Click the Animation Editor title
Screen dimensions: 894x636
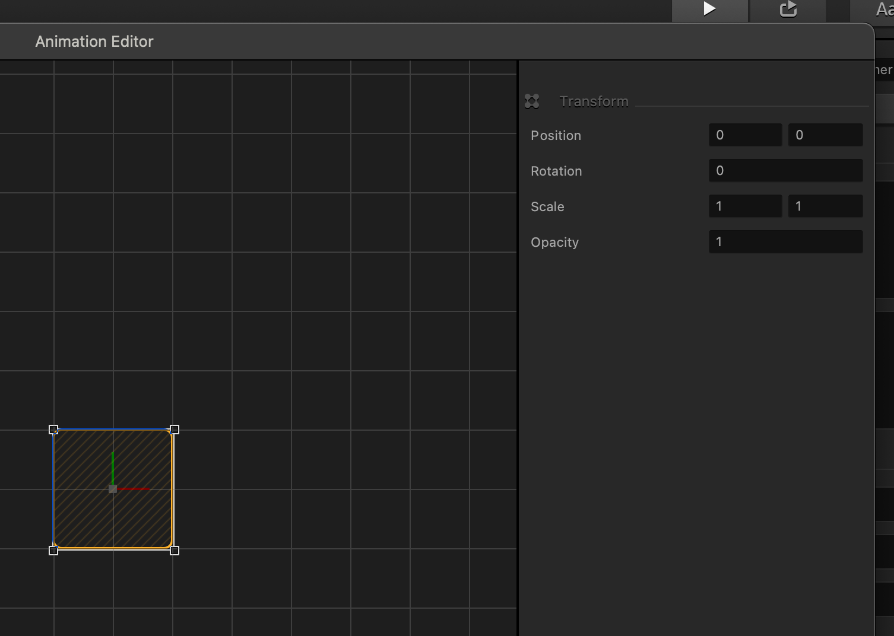94,42
